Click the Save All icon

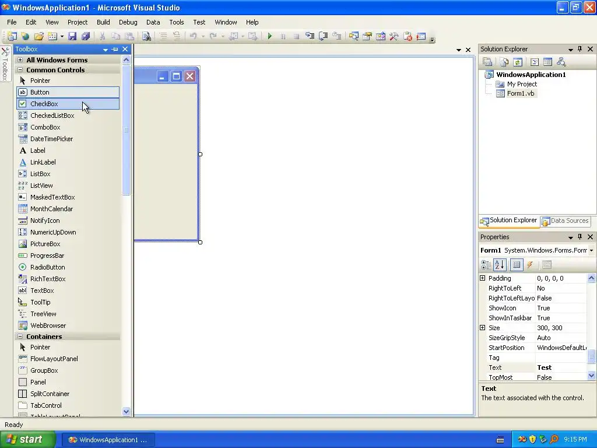pyautogui.click(x=86, y=36)
